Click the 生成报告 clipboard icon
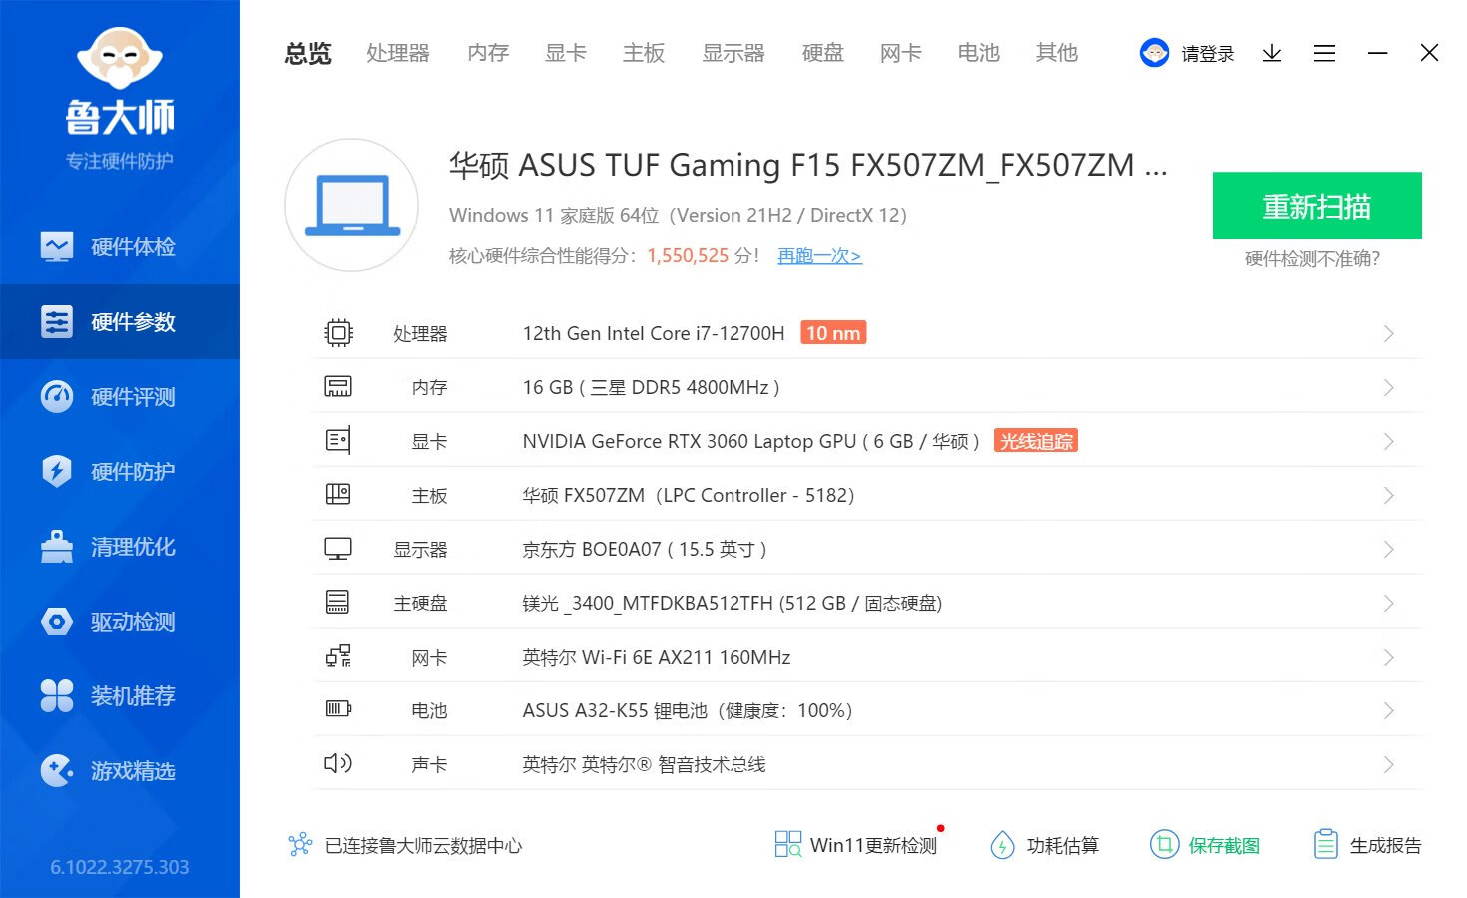The width and height of the screenshot is (1467, 898). point(1325,845)
